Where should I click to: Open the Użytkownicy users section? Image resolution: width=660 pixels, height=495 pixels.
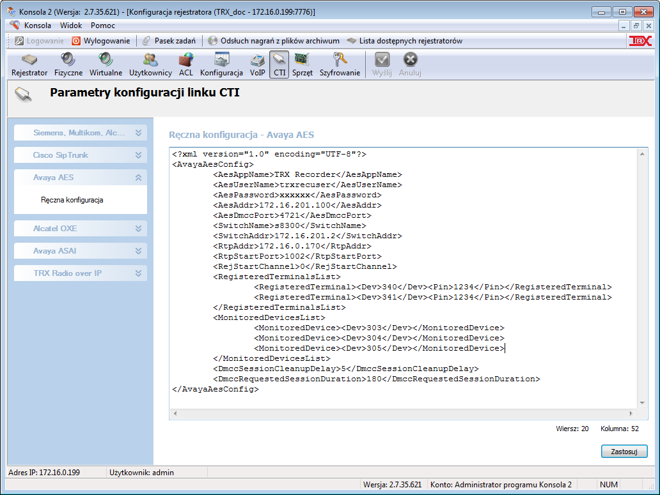pyautogui.click(x=150, y=65)
